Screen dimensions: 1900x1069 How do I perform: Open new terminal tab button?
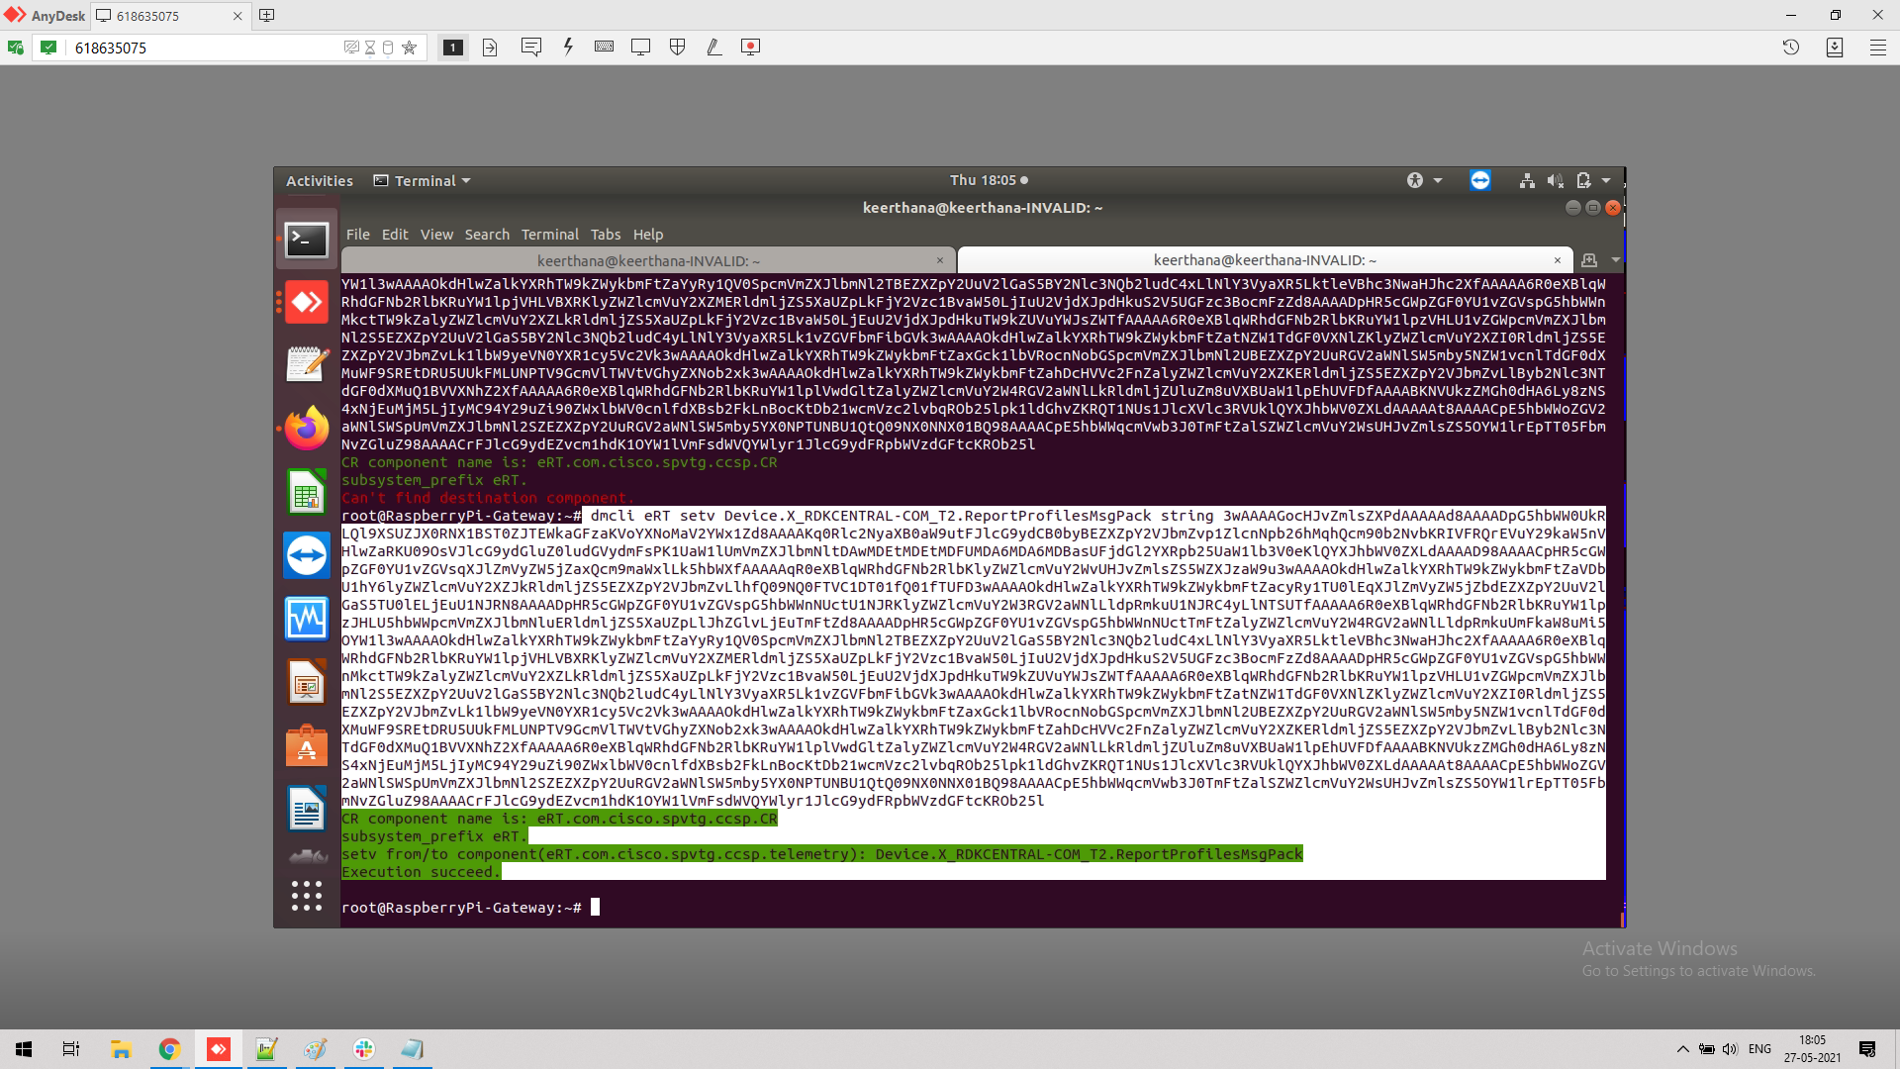[x=1589, y=260]
